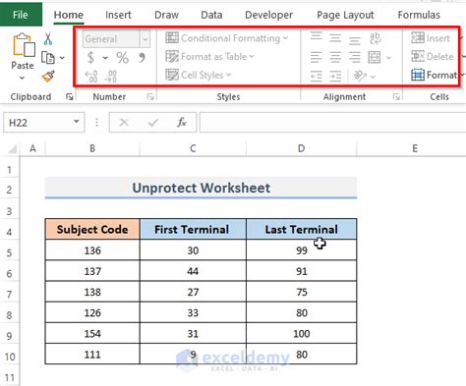Screen dimensions: 466x386
Task: Apply comma style format
Action: point(142,58)
